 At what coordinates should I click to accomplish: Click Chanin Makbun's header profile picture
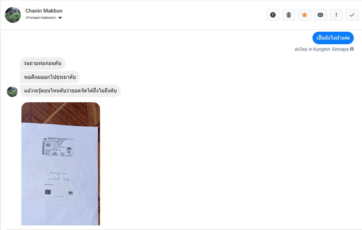coord(13,15)
